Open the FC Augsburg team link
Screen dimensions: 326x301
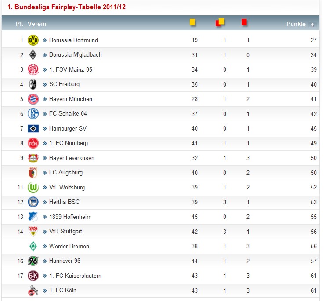[x=65, y=173]
